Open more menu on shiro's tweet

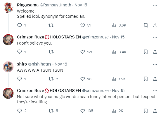pos(155,64)
